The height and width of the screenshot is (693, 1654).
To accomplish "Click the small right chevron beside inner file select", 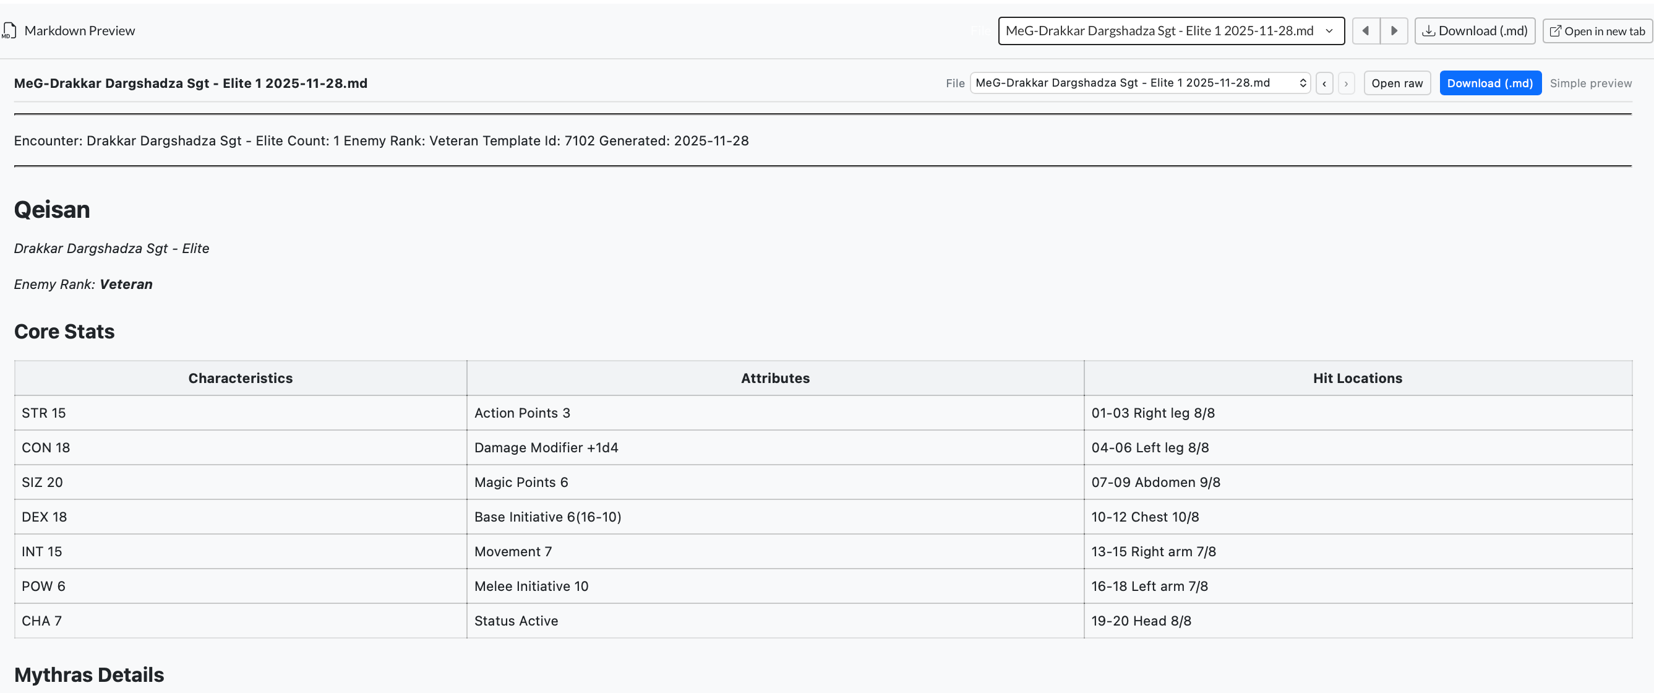I will (x=1346, y=84).
